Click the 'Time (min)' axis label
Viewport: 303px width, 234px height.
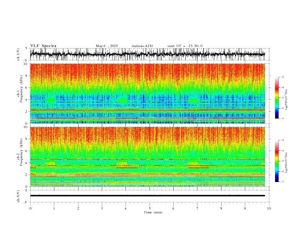153,212
